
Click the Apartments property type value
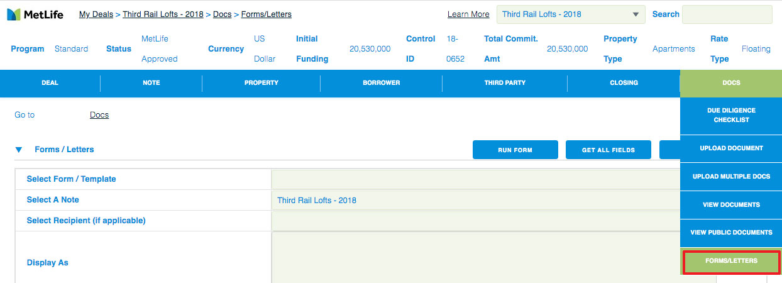674,49
